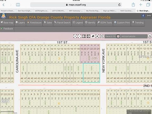Click the 1ST ST label above block 3
The image size is (152, 114).
[62, 42]
